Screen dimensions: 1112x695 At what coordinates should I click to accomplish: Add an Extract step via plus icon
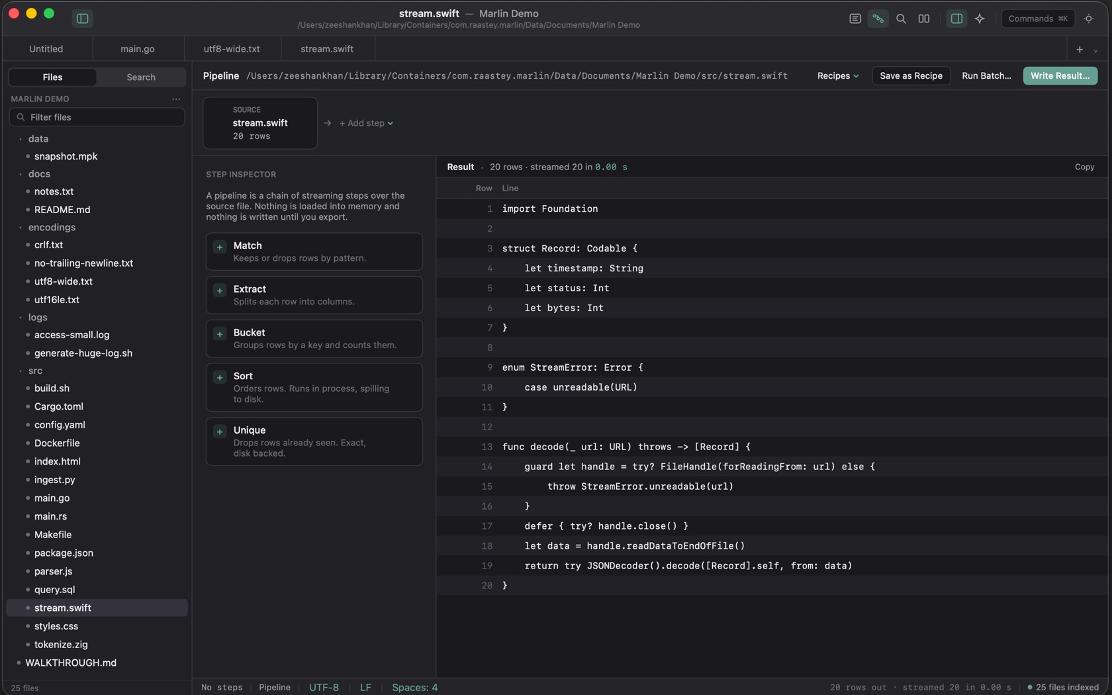pos(220,291)
